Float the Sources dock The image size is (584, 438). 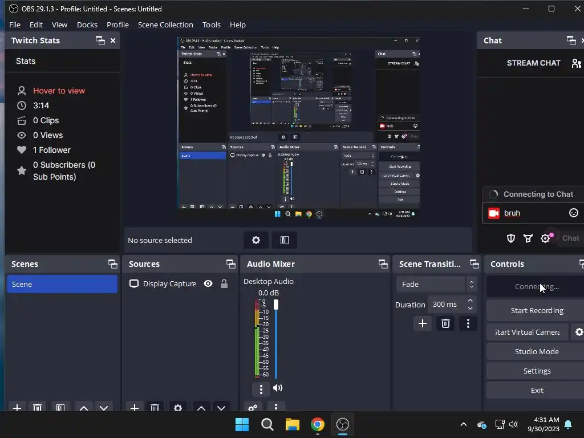click(x=230, y=264)
